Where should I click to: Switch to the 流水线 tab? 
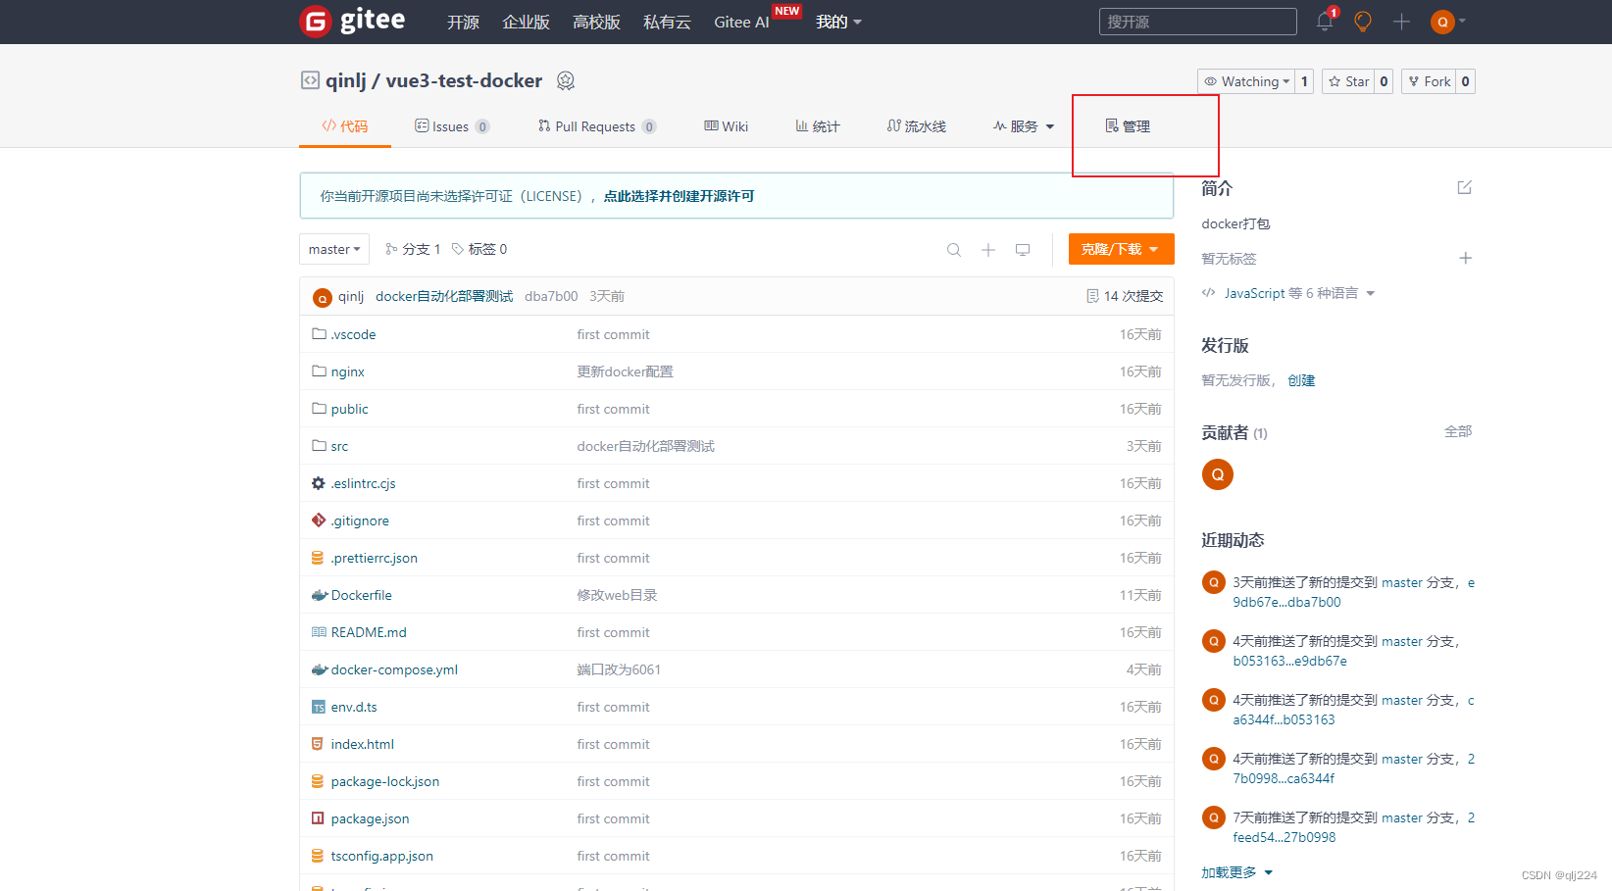coord(917,126)
